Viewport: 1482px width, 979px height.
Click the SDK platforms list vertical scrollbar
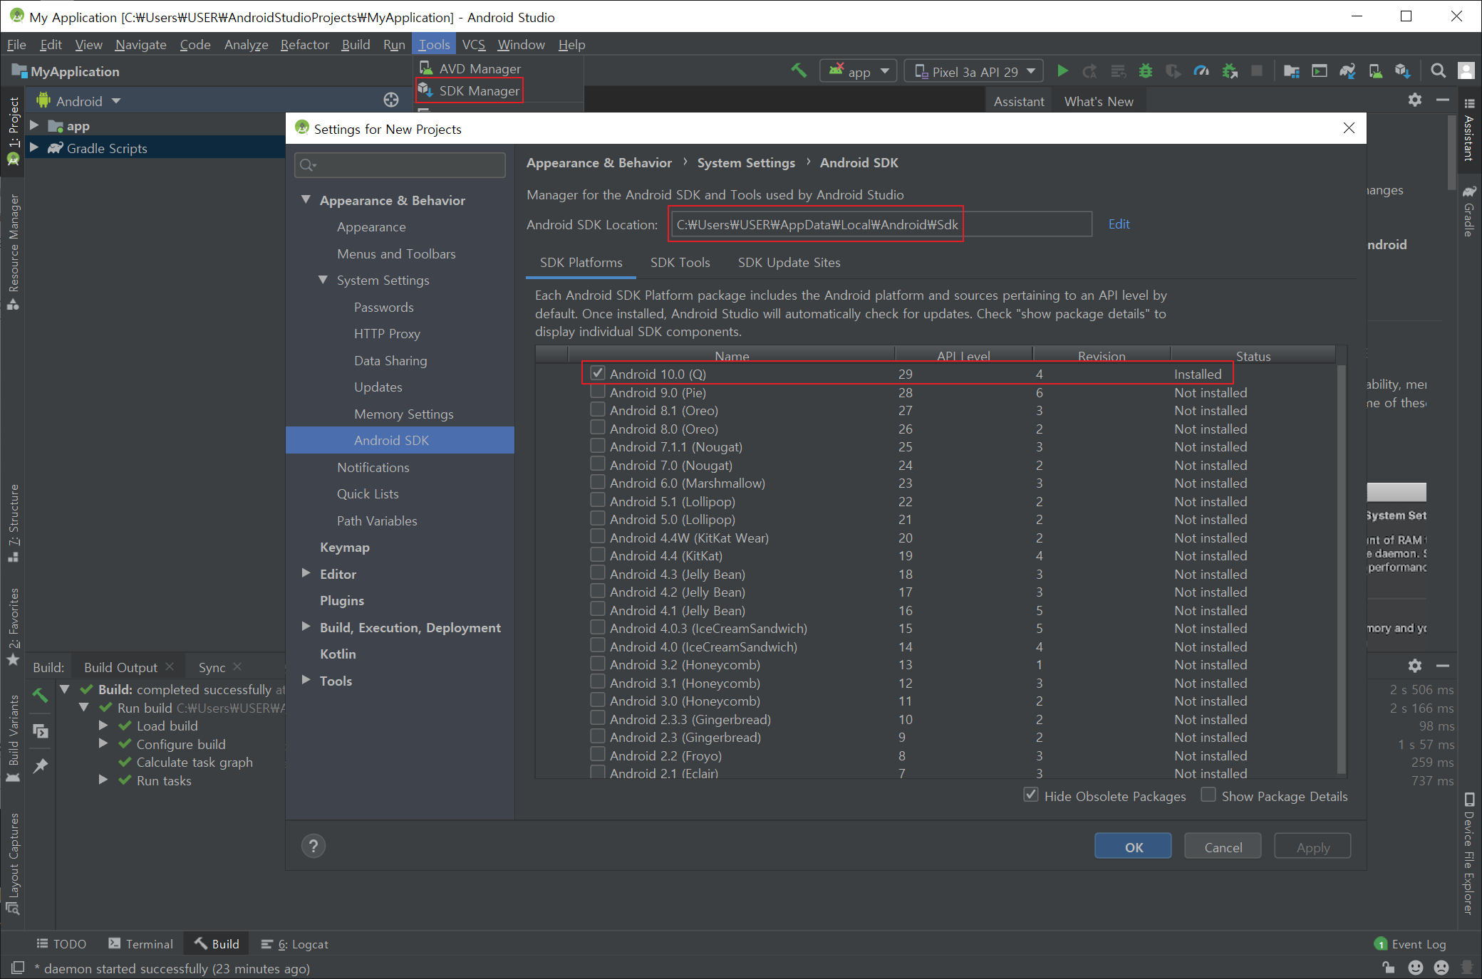[1342, 569]
